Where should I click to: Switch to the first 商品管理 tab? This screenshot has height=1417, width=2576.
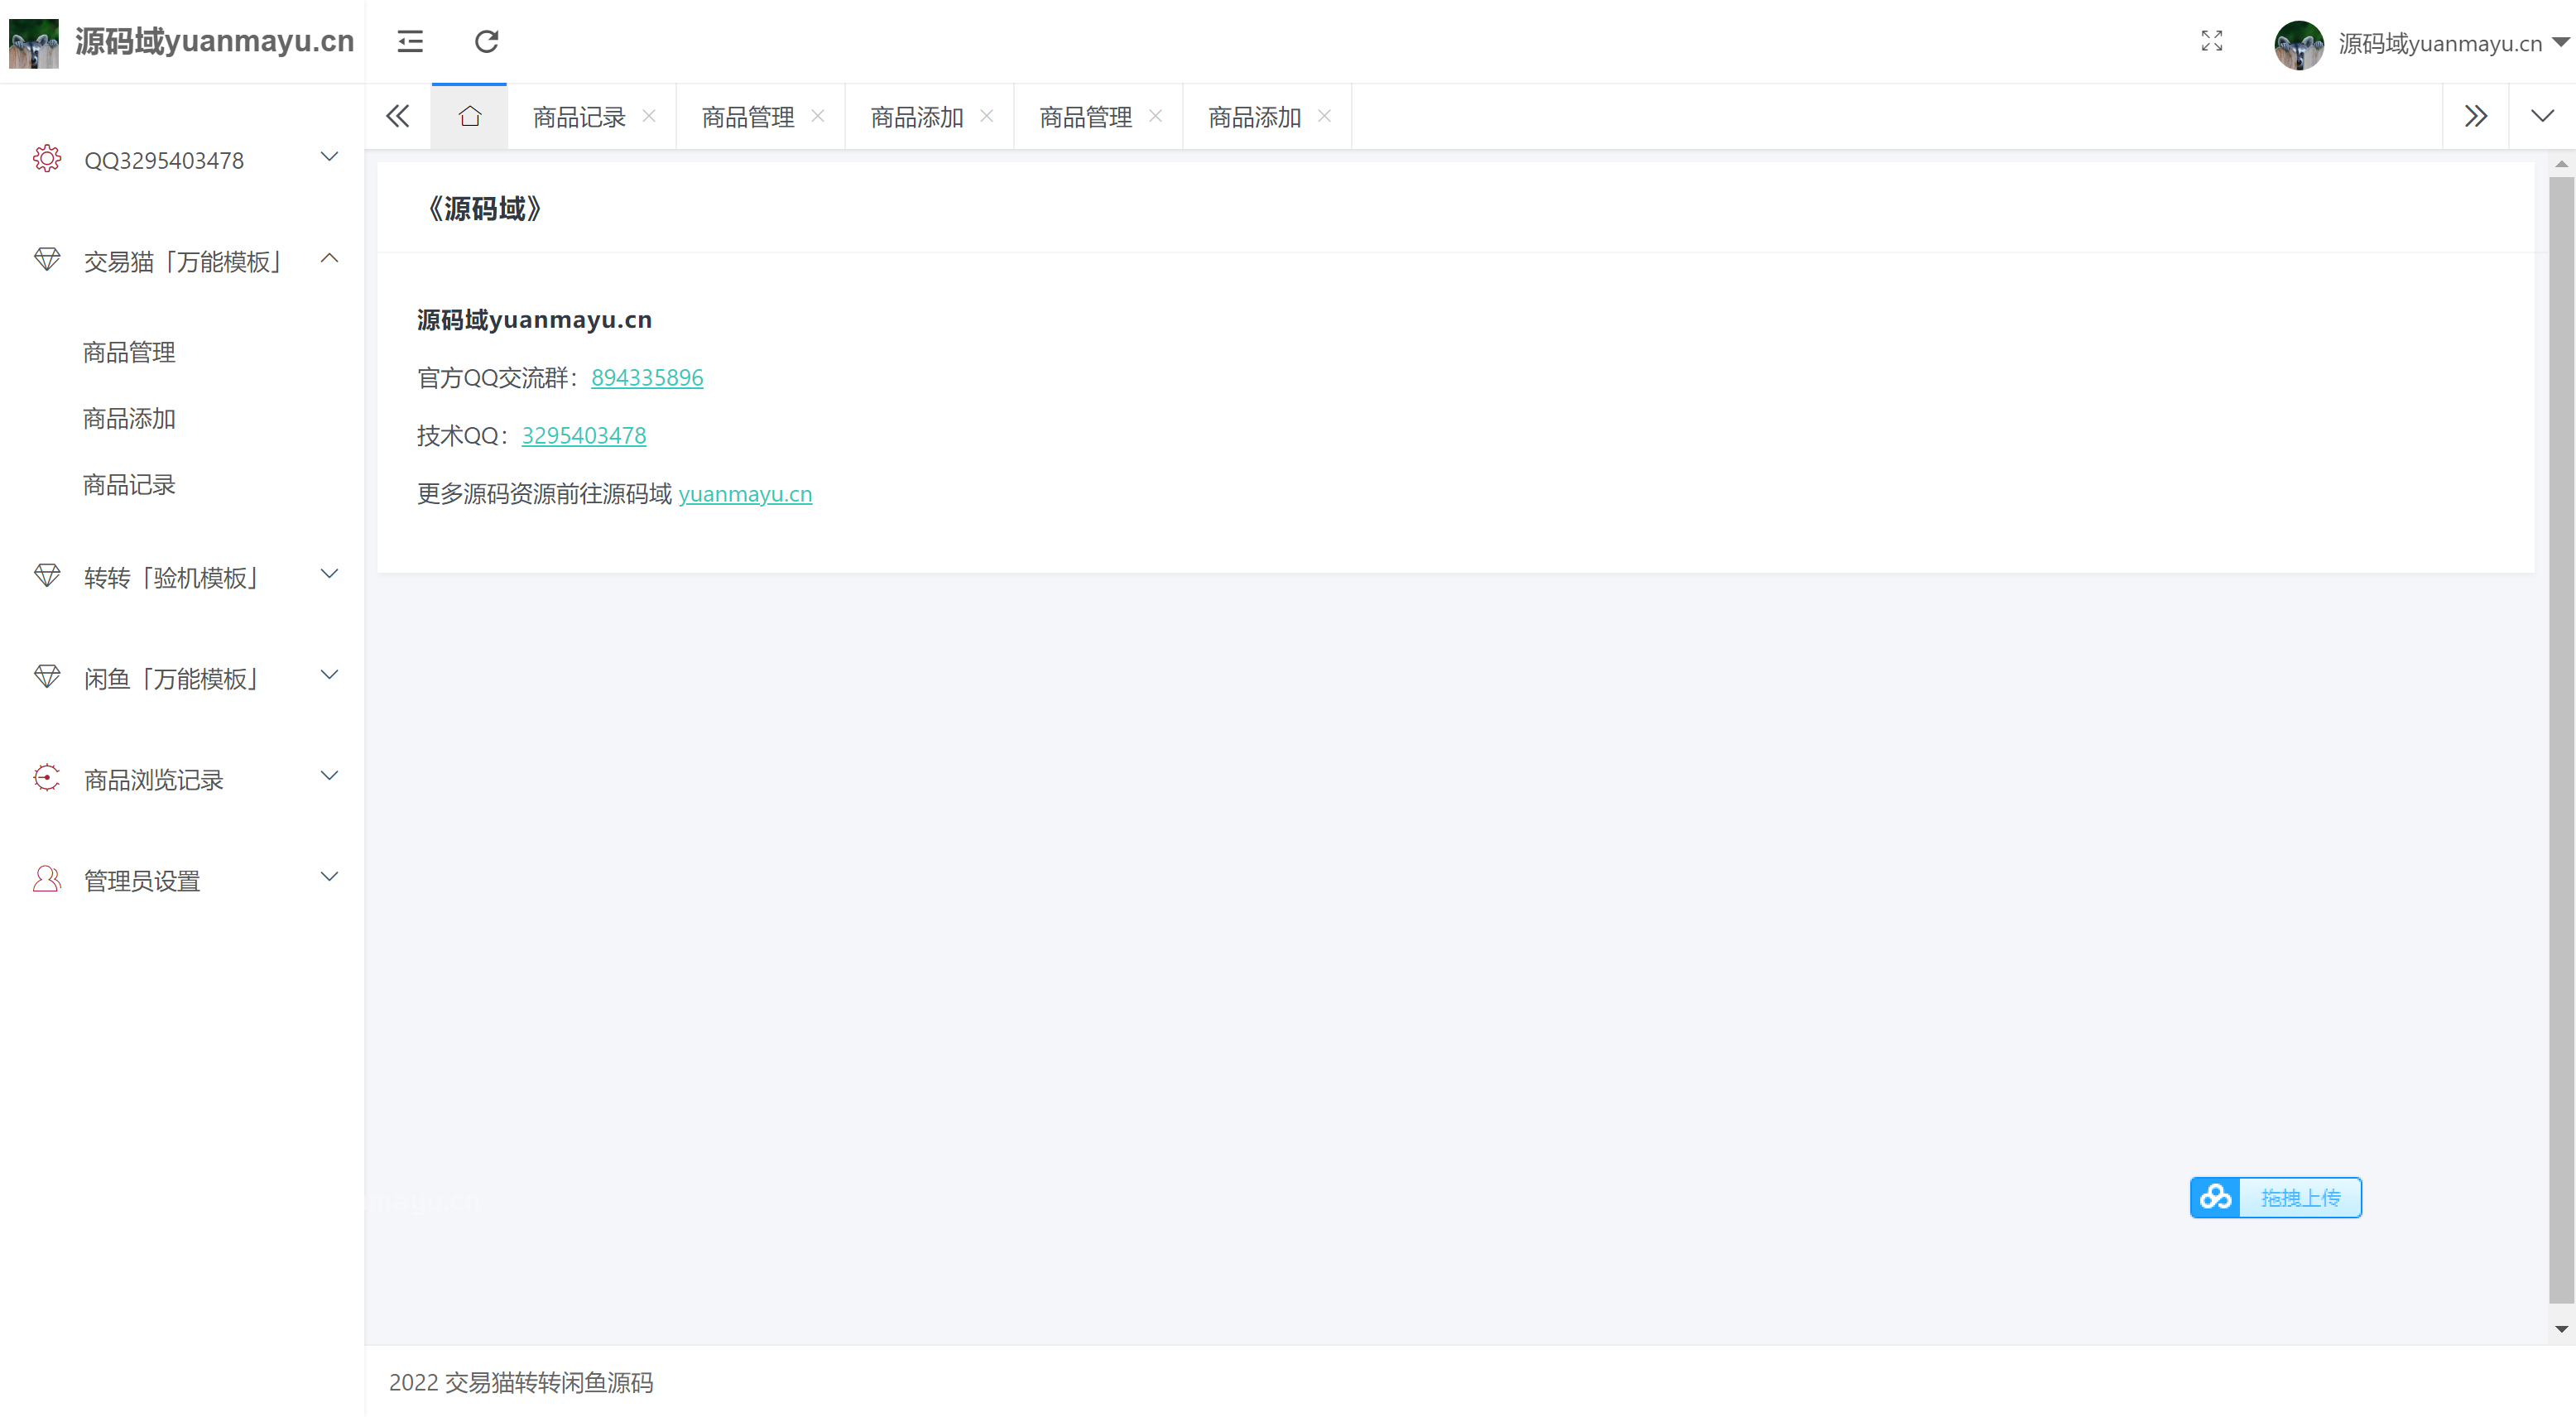(747, 117)
